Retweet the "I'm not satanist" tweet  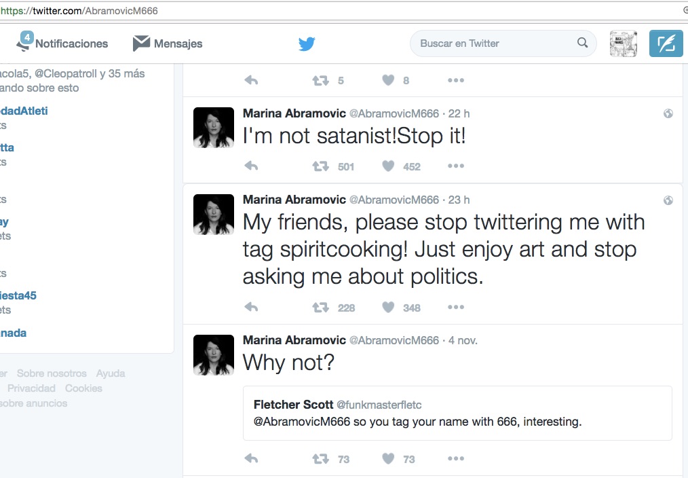tap(320, 166)
